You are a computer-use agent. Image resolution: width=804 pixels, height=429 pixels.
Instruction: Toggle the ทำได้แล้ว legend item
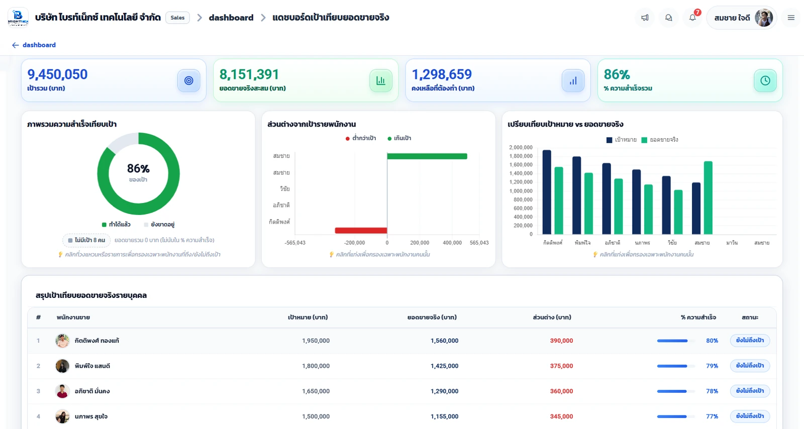coord(116,225)
